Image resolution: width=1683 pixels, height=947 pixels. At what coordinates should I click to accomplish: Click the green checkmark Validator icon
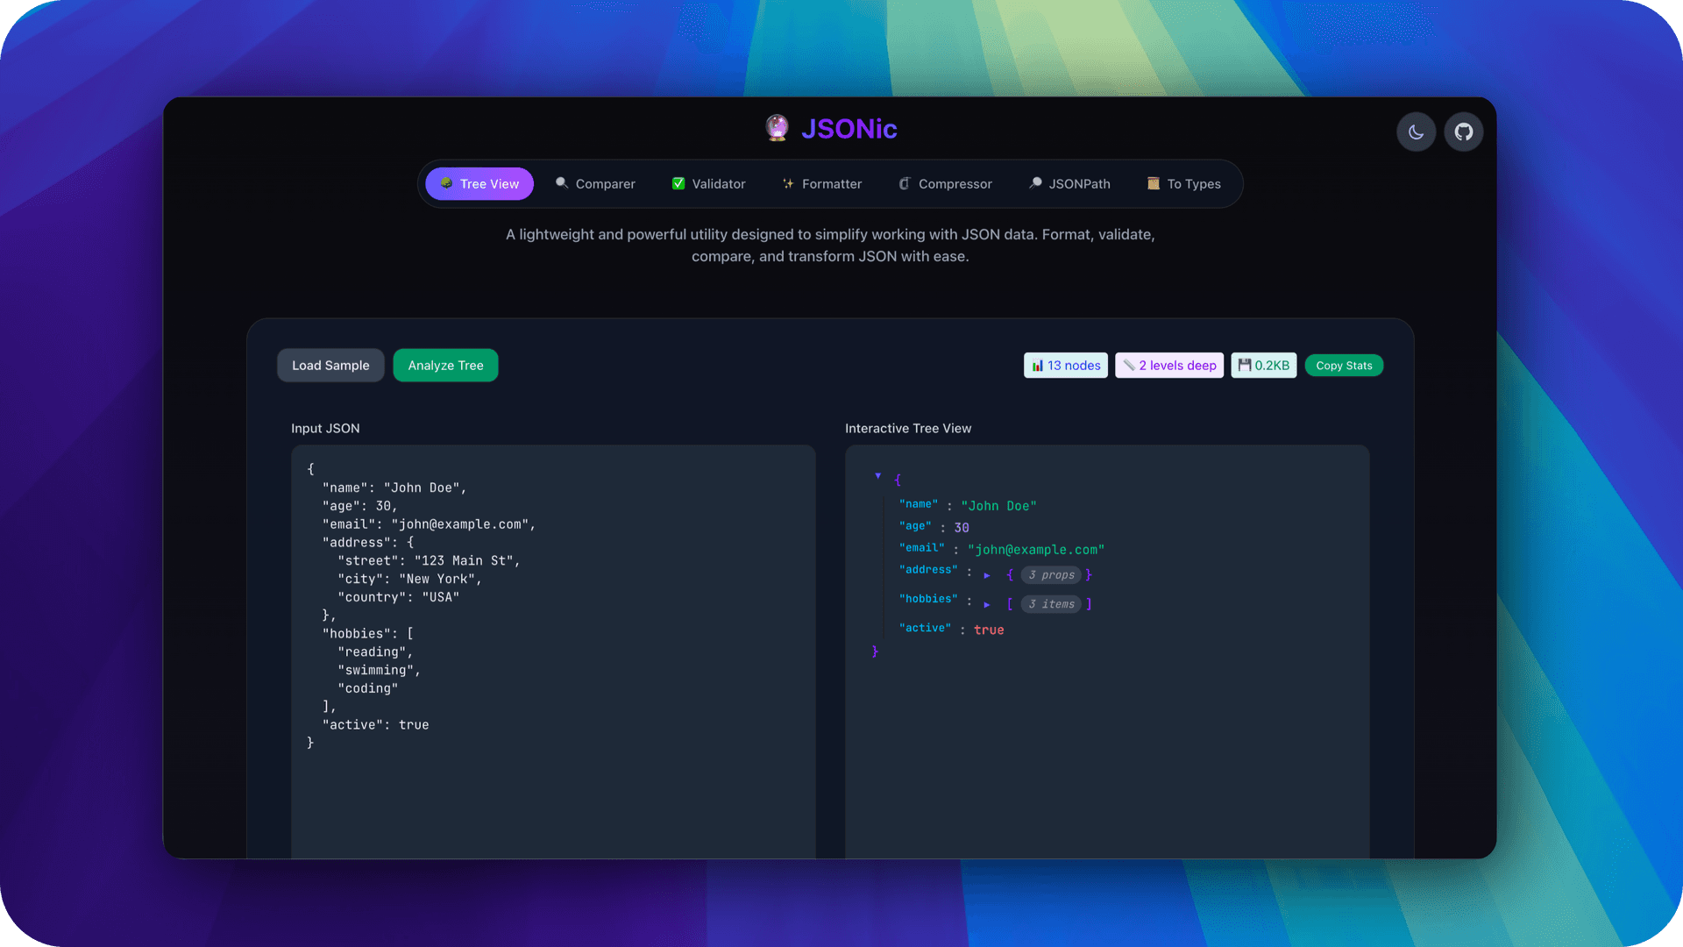[678, 183]
